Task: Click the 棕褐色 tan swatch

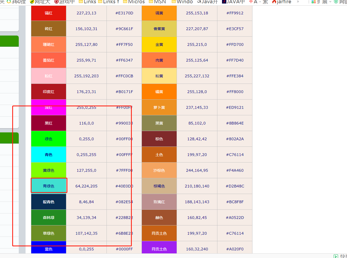Action: (x=159, y=186)
